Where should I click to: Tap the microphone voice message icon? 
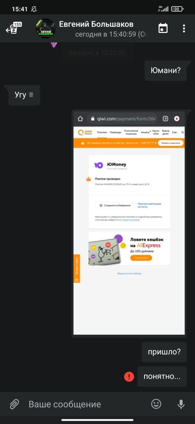[181, 404]
